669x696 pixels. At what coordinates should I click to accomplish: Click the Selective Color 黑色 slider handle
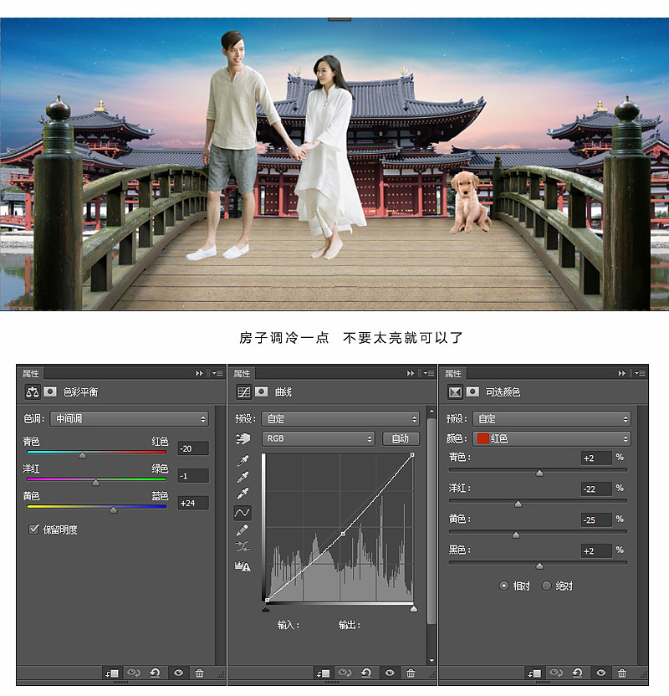tap(539, 566)
